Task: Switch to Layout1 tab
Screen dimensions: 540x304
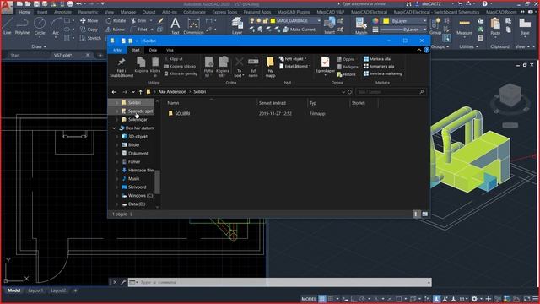Action: coord(35,290)
